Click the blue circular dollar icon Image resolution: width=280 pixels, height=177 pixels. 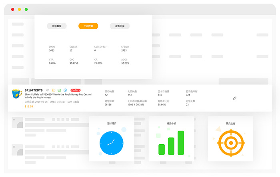tap(65, 90)
